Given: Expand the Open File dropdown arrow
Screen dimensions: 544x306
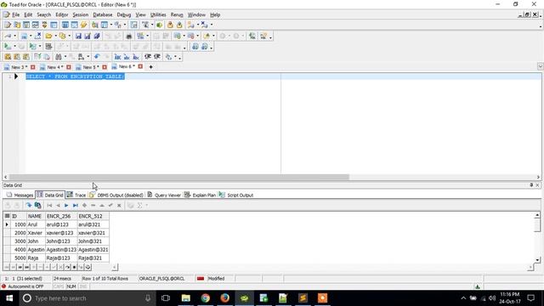Looking at the screenshot, I should point(55,36).
